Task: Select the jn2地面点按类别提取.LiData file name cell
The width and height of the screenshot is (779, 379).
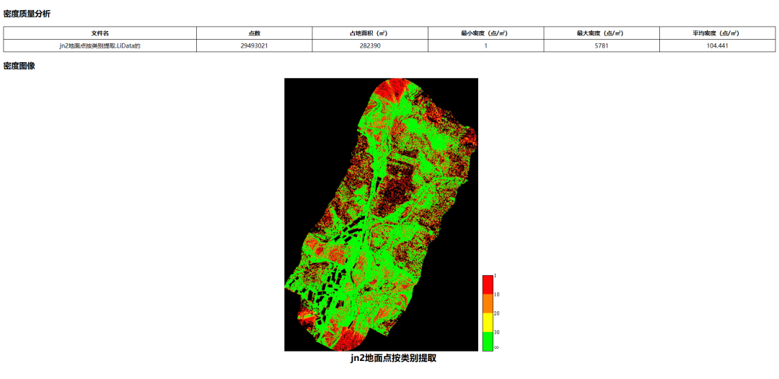Action: [100, 45]
